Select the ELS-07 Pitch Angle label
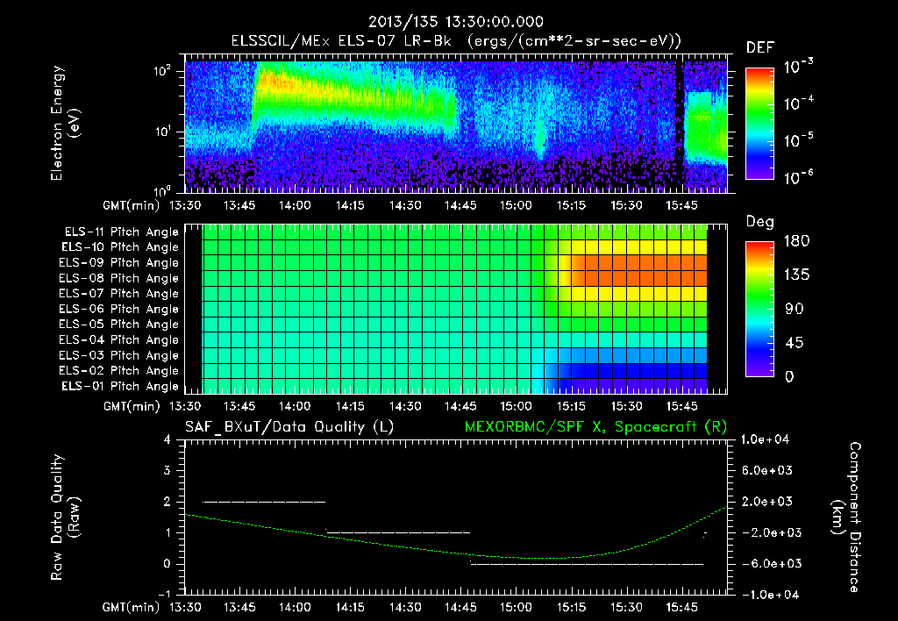The image size is (898, 621). 119,294
